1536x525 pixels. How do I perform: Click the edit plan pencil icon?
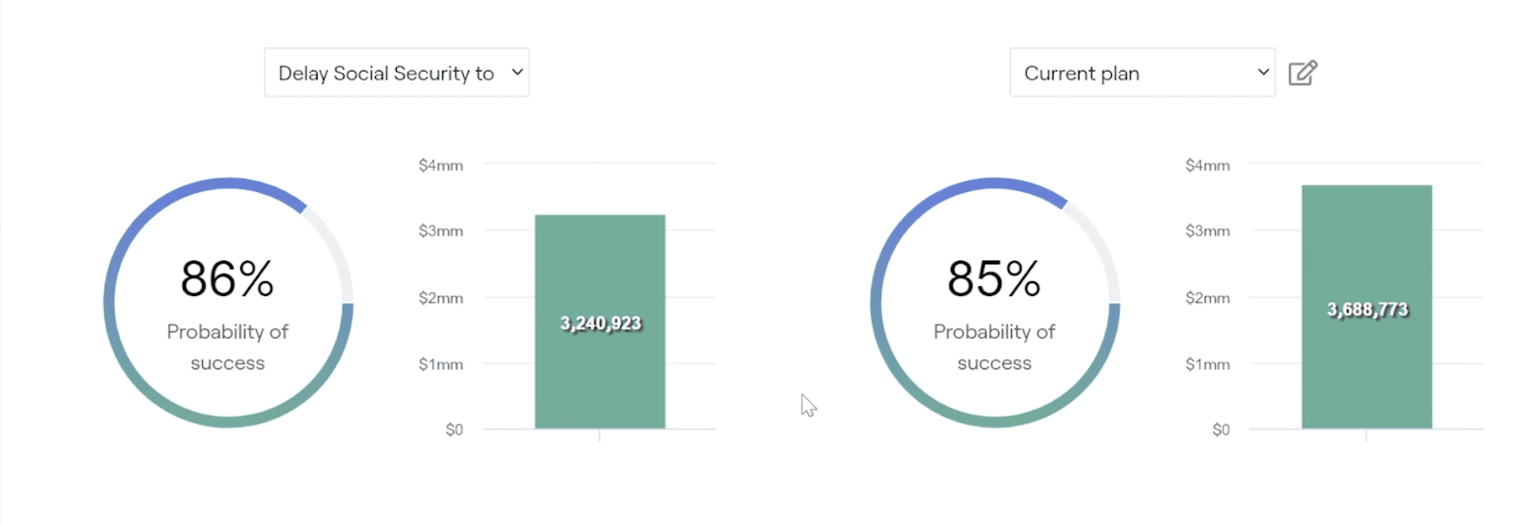pyautogui.click(x=1302, y=73)
